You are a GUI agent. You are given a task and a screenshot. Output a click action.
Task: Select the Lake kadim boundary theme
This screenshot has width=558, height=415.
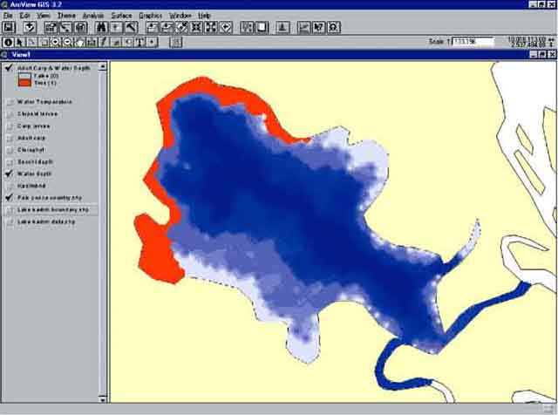pyautogui.click(x=52, y=210)
